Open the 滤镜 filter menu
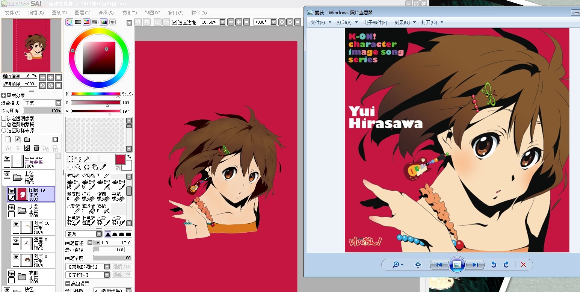The height and width of the screenshot is (292, 580). pyautogui.click(x=129, y=13)
